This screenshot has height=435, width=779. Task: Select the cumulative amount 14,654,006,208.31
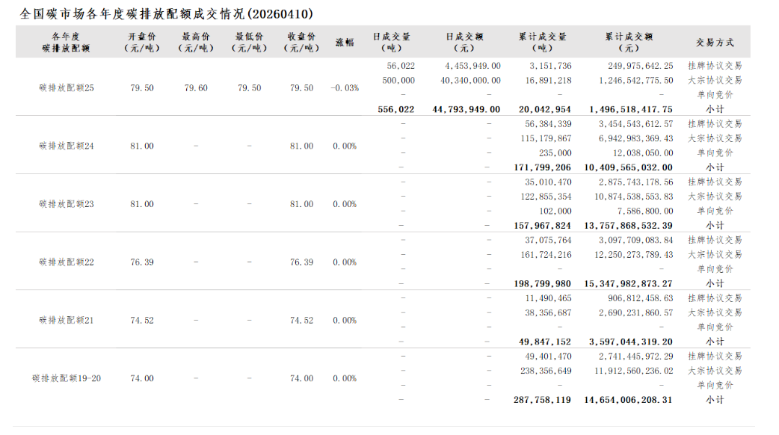click(x=626, y=400)
